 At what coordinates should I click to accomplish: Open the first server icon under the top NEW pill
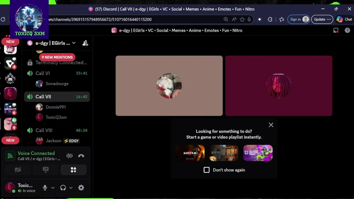point(10,50)
